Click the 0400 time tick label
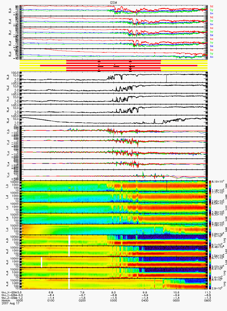This screenshot has width=227, height=311. (x=145, y=301)
